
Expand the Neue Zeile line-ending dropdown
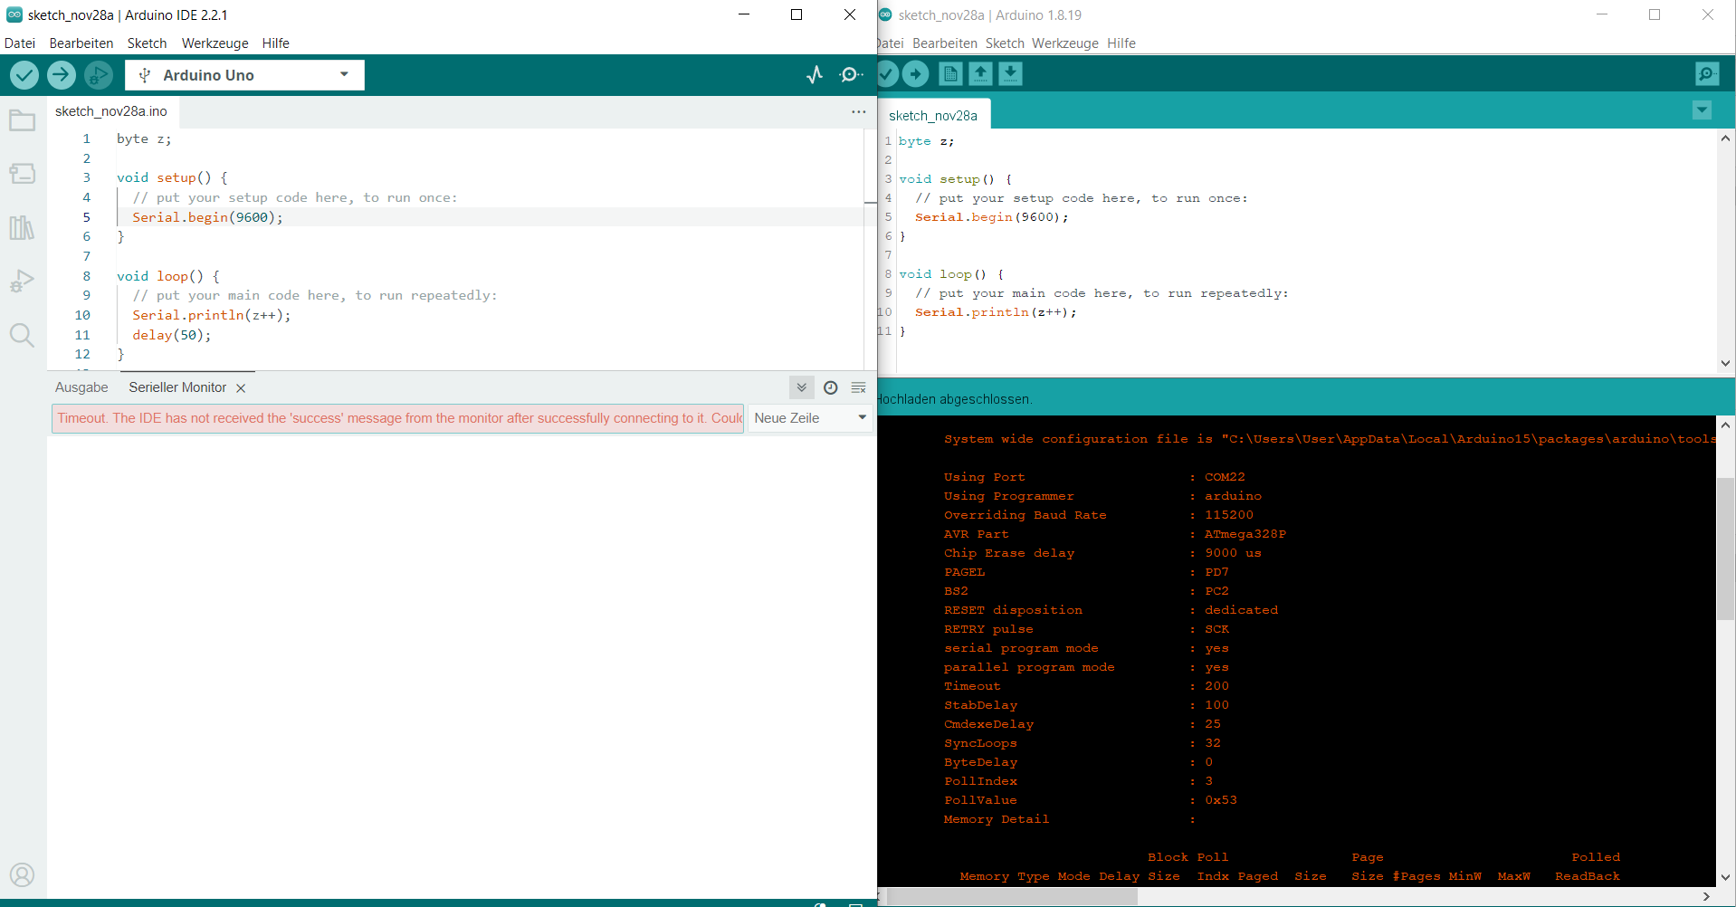pyautogui.click(x=811, y=418)
